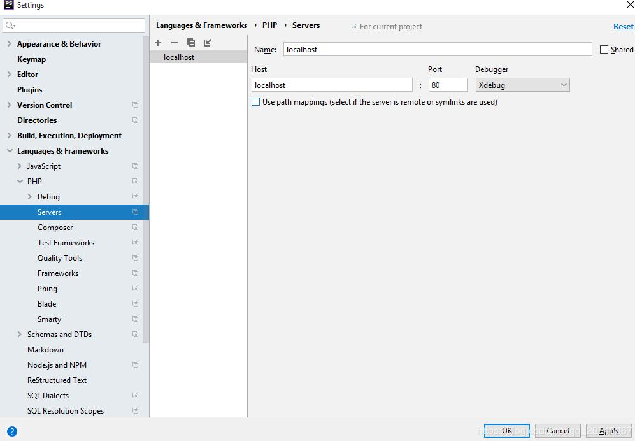Click the Apply button
Screen dimensions: 635x441
(609, 430)
